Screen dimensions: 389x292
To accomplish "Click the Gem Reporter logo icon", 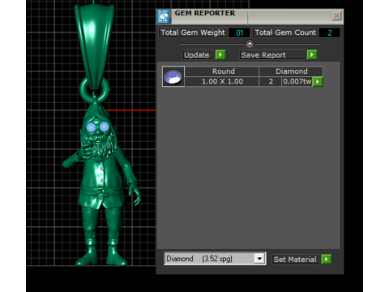I will point(164,16).
